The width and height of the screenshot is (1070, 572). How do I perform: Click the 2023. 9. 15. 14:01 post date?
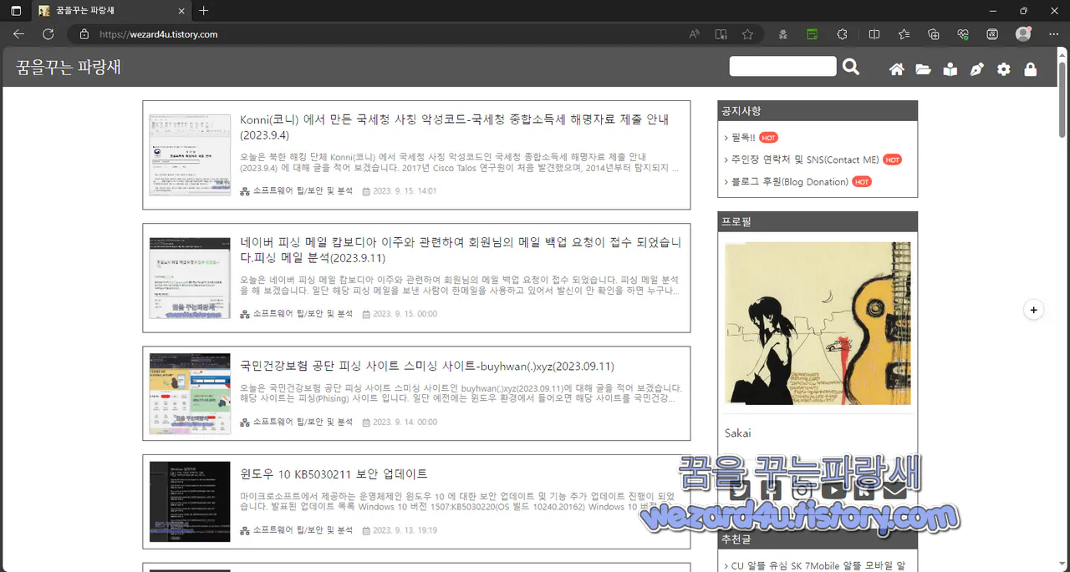point(405,191)
